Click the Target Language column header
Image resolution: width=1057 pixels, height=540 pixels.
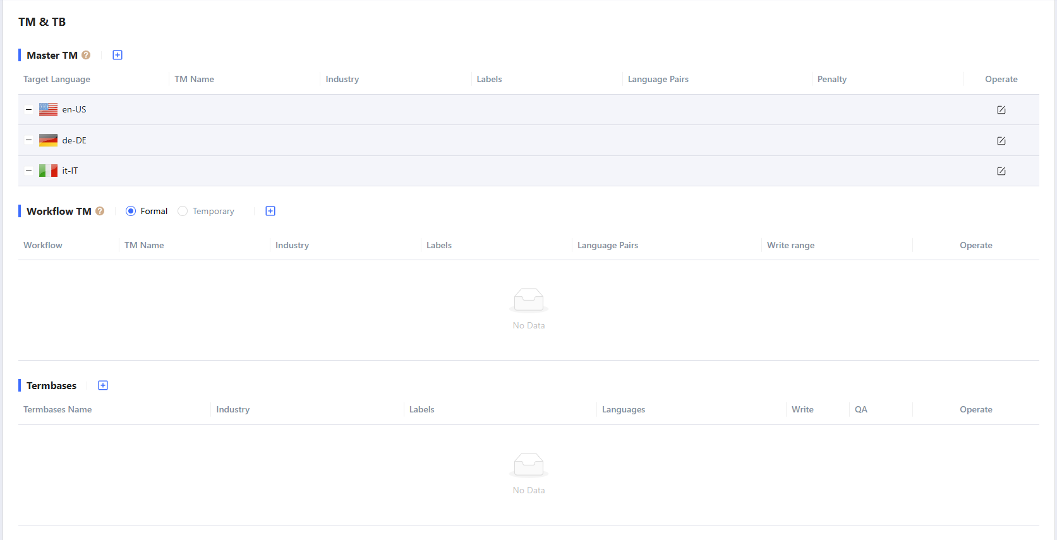pyautogui.click(x=57, y=79)
